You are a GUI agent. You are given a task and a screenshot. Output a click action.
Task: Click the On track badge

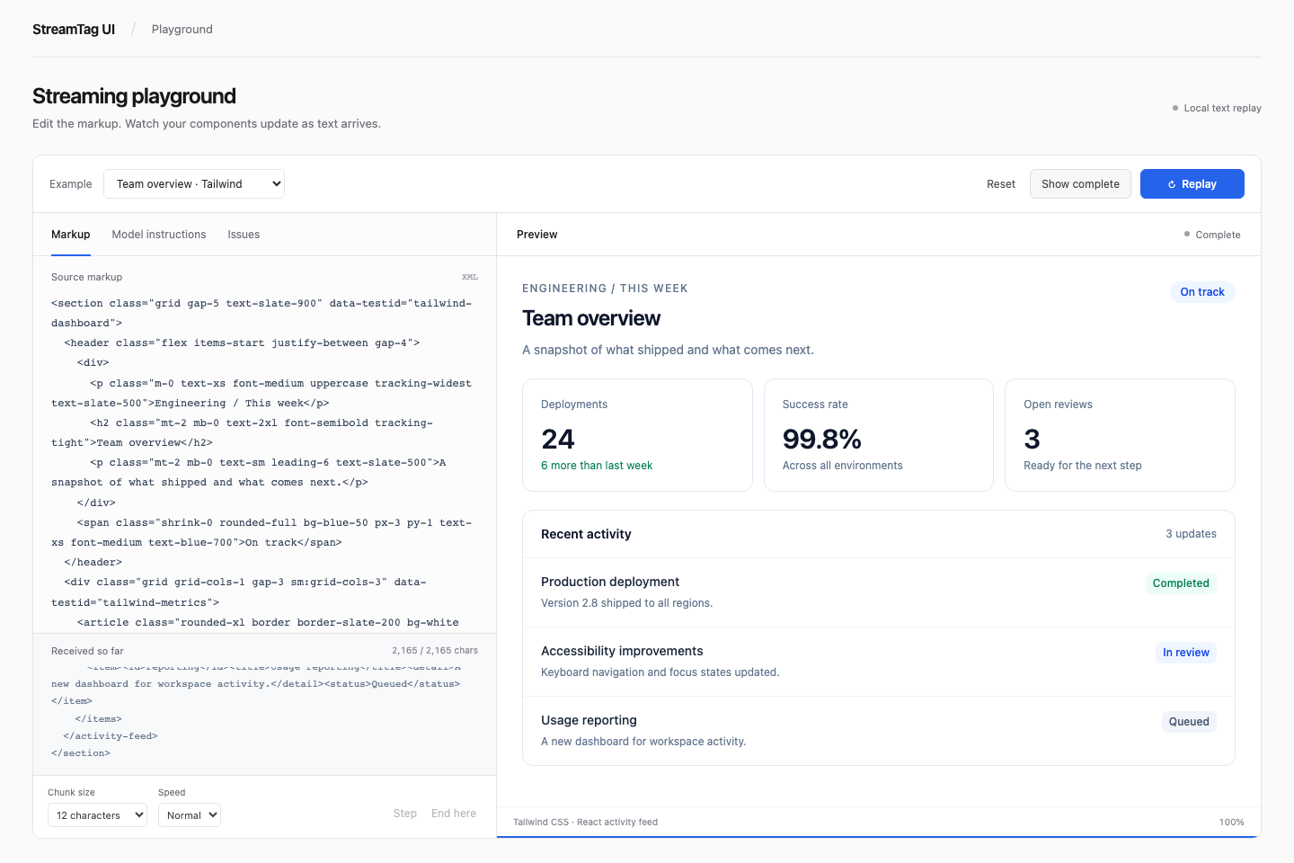pos(1202,292)
